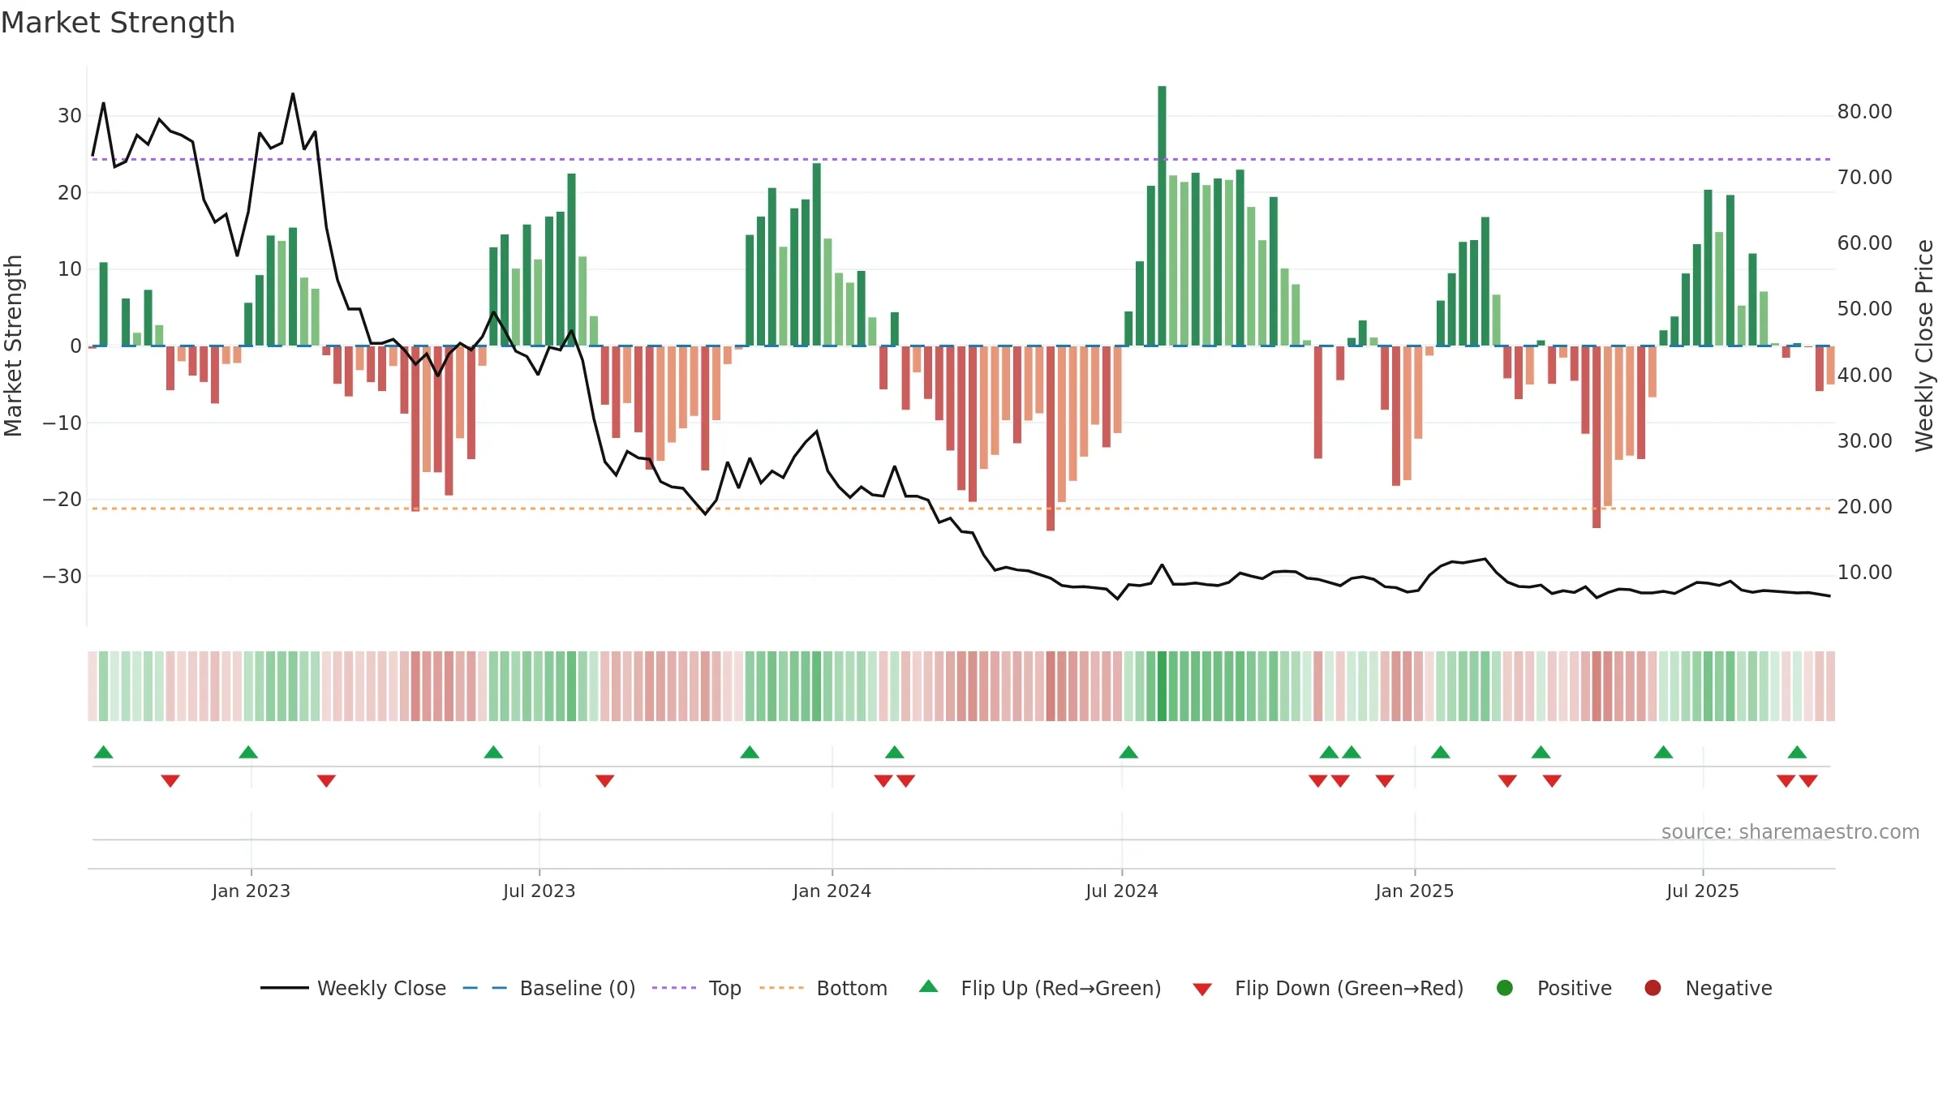
Task: Click the dark red Negative legend dot
Action: click(x=1653, y=988)
